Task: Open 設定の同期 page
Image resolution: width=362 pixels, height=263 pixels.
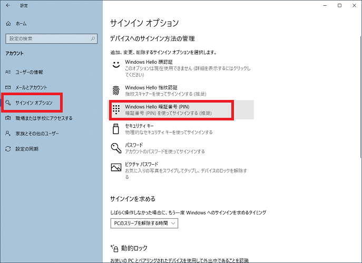Action: point(27,149)
